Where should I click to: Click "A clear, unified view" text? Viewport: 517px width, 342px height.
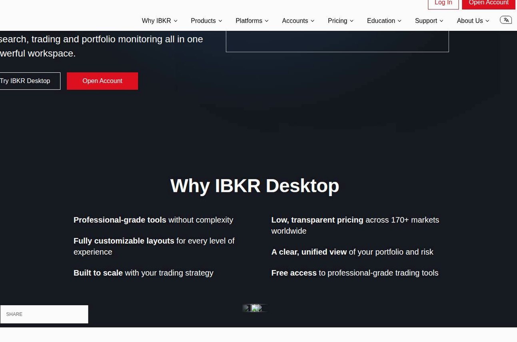(309, 252)
